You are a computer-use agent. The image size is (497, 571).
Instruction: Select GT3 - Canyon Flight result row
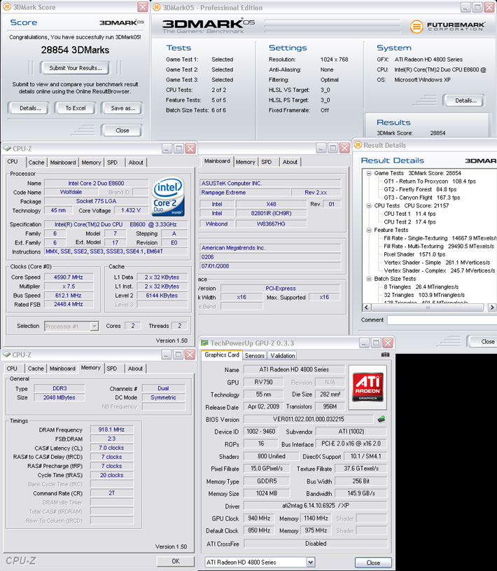tap(421, 198)
